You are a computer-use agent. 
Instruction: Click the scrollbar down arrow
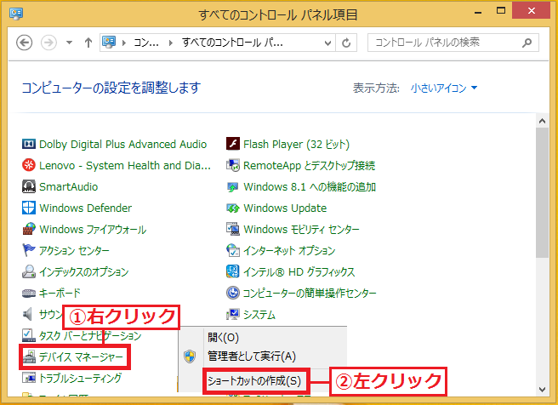pos(543,390)
